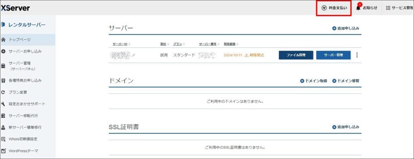Go to トップページ in the sidebar
Viewport: 414px width, 159px height.
point(28,40)
